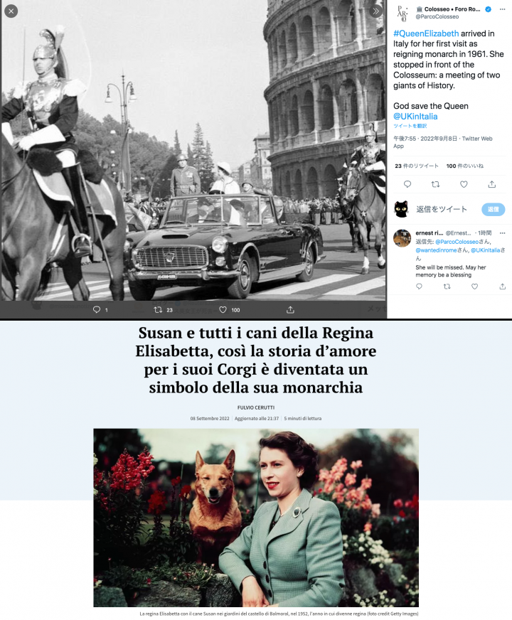Click the tweet your reply input field
Screen dimensions: 512x620
pyautogui.click(x=442, y=209)
